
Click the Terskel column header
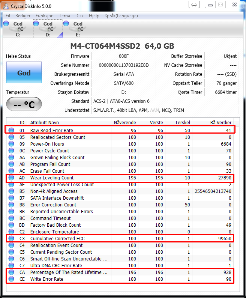tap(179, 122)
